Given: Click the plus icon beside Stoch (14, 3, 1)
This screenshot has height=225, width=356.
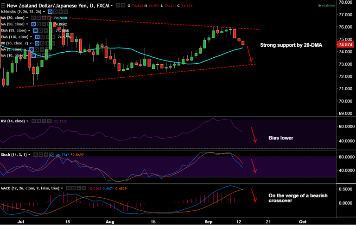Looking at the screenshot, I should 46,155.
